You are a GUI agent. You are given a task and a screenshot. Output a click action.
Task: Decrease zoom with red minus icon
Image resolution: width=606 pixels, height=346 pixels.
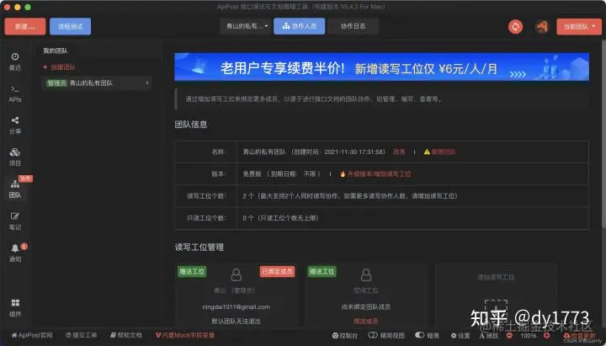tap(509, 336)
